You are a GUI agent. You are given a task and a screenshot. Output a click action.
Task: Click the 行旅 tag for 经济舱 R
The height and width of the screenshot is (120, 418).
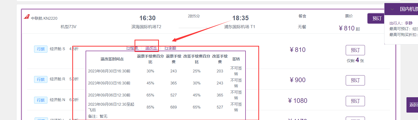[x=41, y=79]
